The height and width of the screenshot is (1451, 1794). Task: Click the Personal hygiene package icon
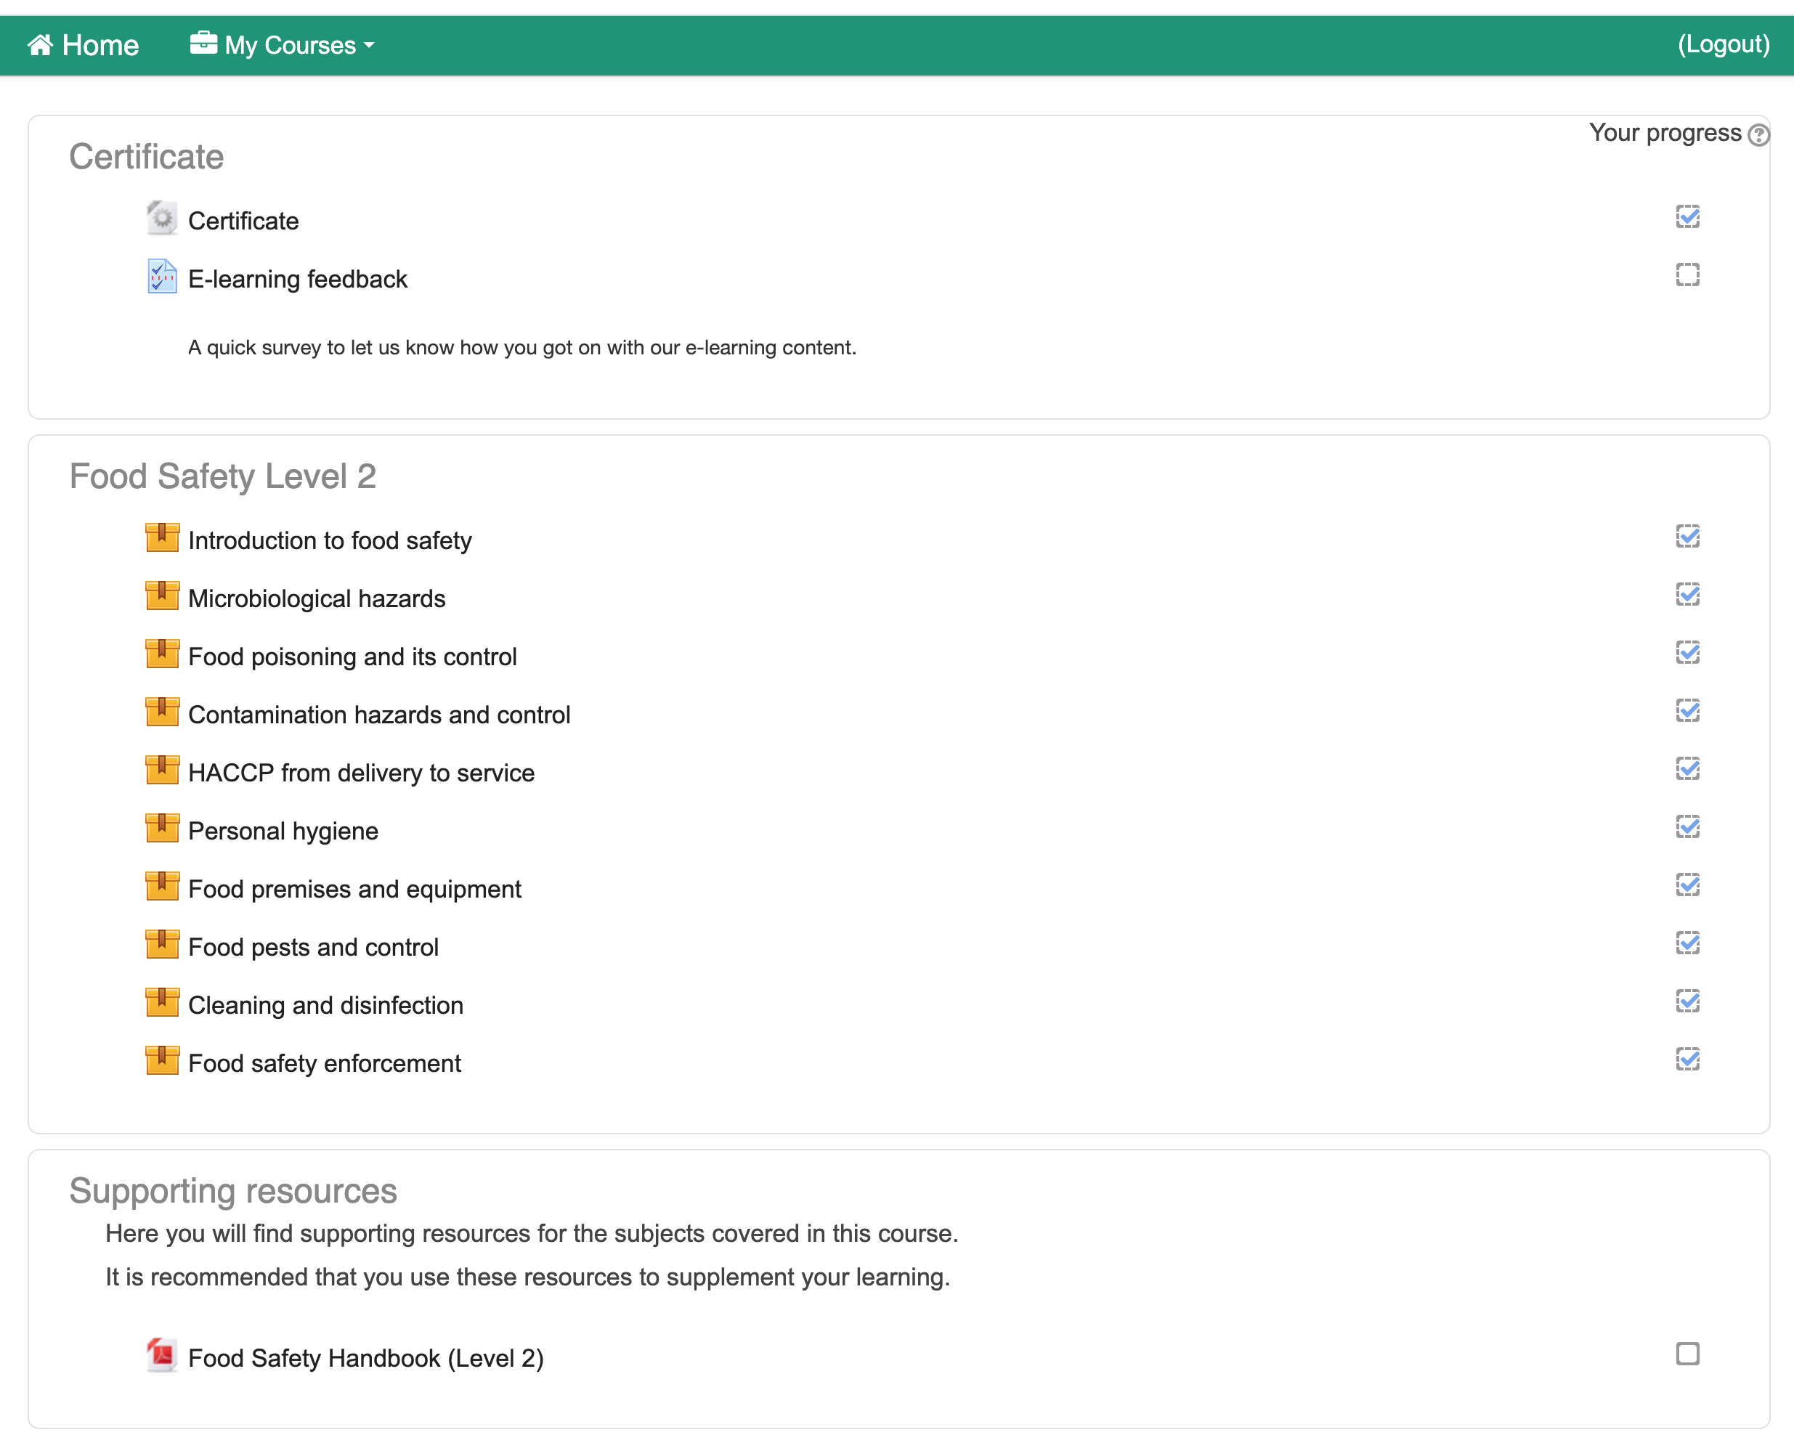(x=161, y=829)
